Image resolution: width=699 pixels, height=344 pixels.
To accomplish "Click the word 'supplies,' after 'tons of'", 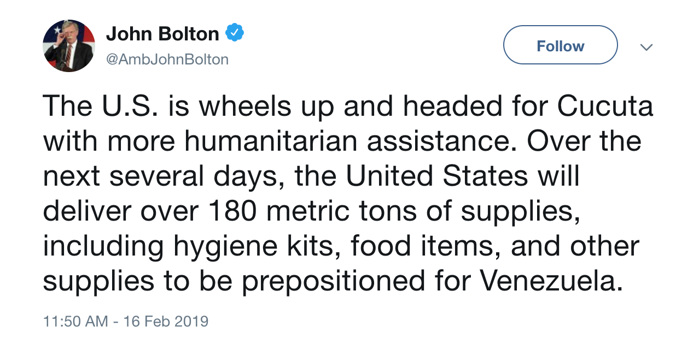I will pyautogui.click(x=520, y=211).
